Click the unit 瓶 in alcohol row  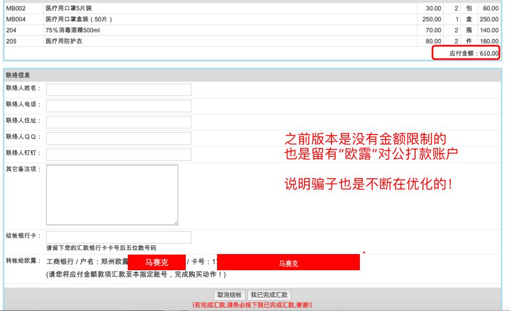(469, 30)
